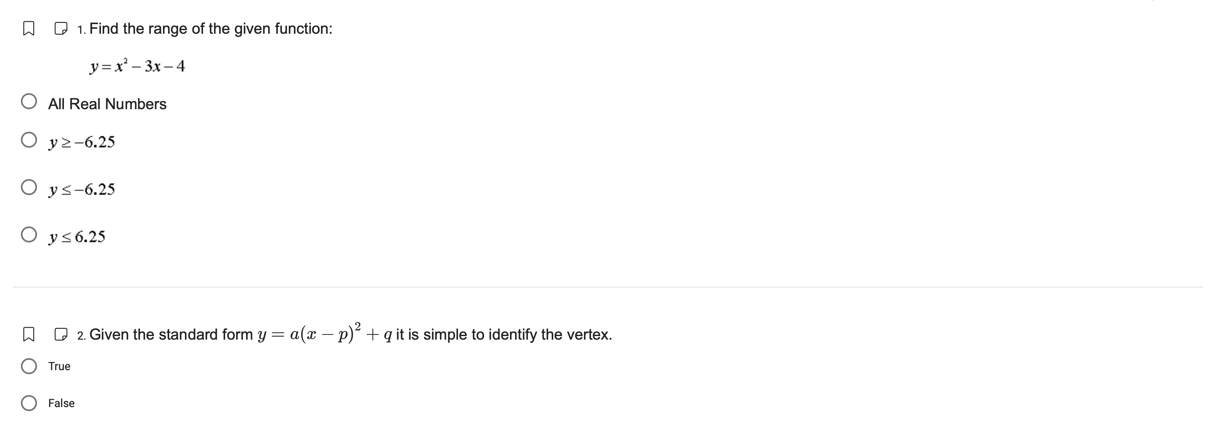Select the All Real Numbers answer

coord(30,101)
